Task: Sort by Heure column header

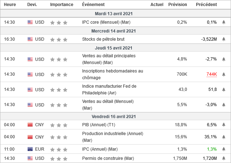Action: (x=10, y=5)
